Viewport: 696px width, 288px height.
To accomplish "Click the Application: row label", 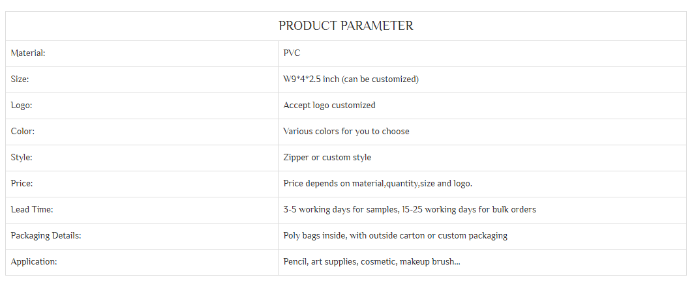I will tap(34, 262).
